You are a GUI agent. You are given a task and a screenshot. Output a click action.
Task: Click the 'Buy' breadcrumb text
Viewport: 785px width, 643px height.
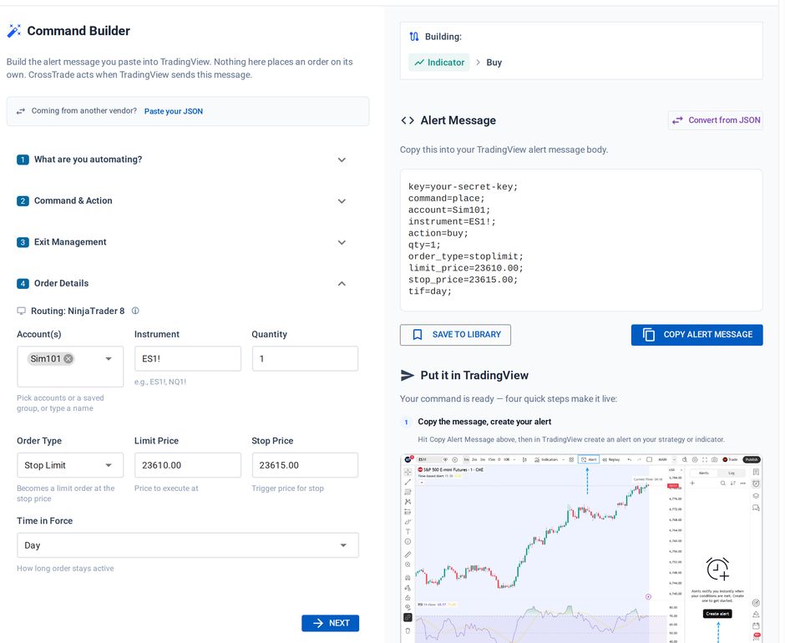(x=494, y=63)
